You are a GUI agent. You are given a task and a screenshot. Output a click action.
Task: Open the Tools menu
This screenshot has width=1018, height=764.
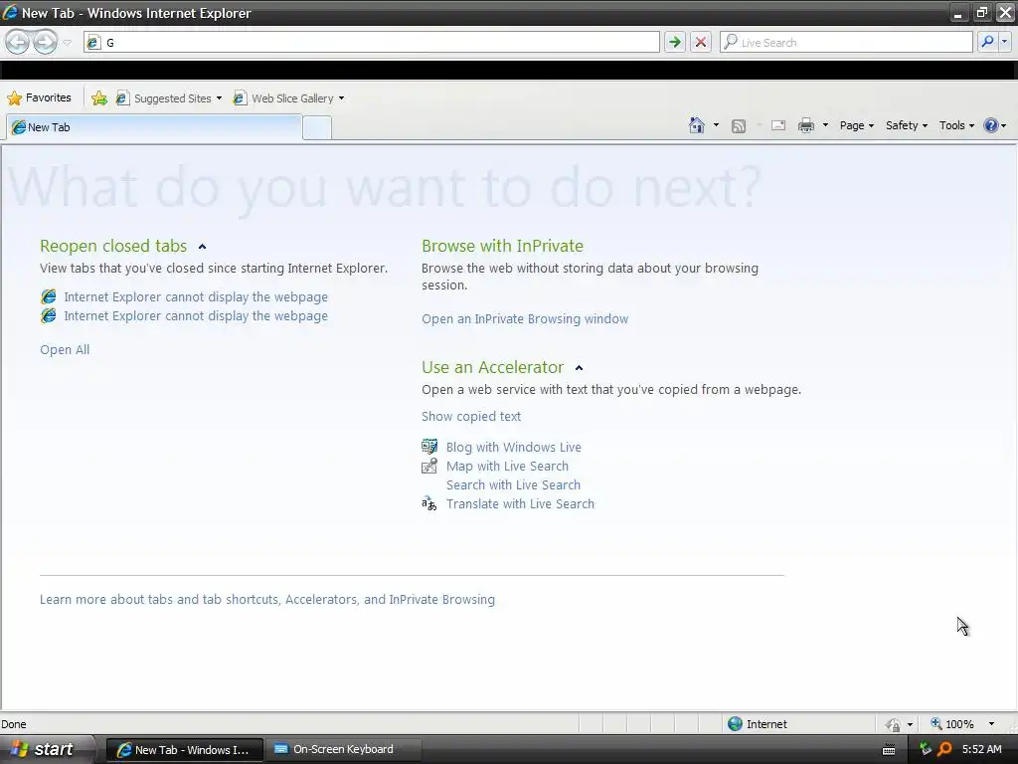(956, 125)
